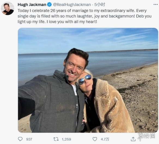This screenshot has height=144, width=159.
Task: Click the watermark logo beside share icon
Action: [x=146, y=136]
